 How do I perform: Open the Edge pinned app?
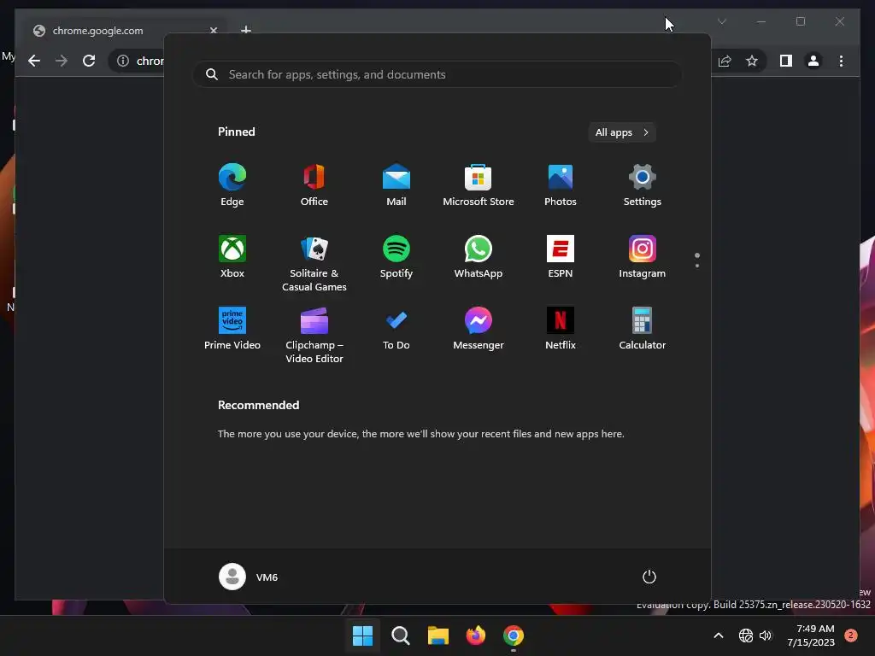232,185
